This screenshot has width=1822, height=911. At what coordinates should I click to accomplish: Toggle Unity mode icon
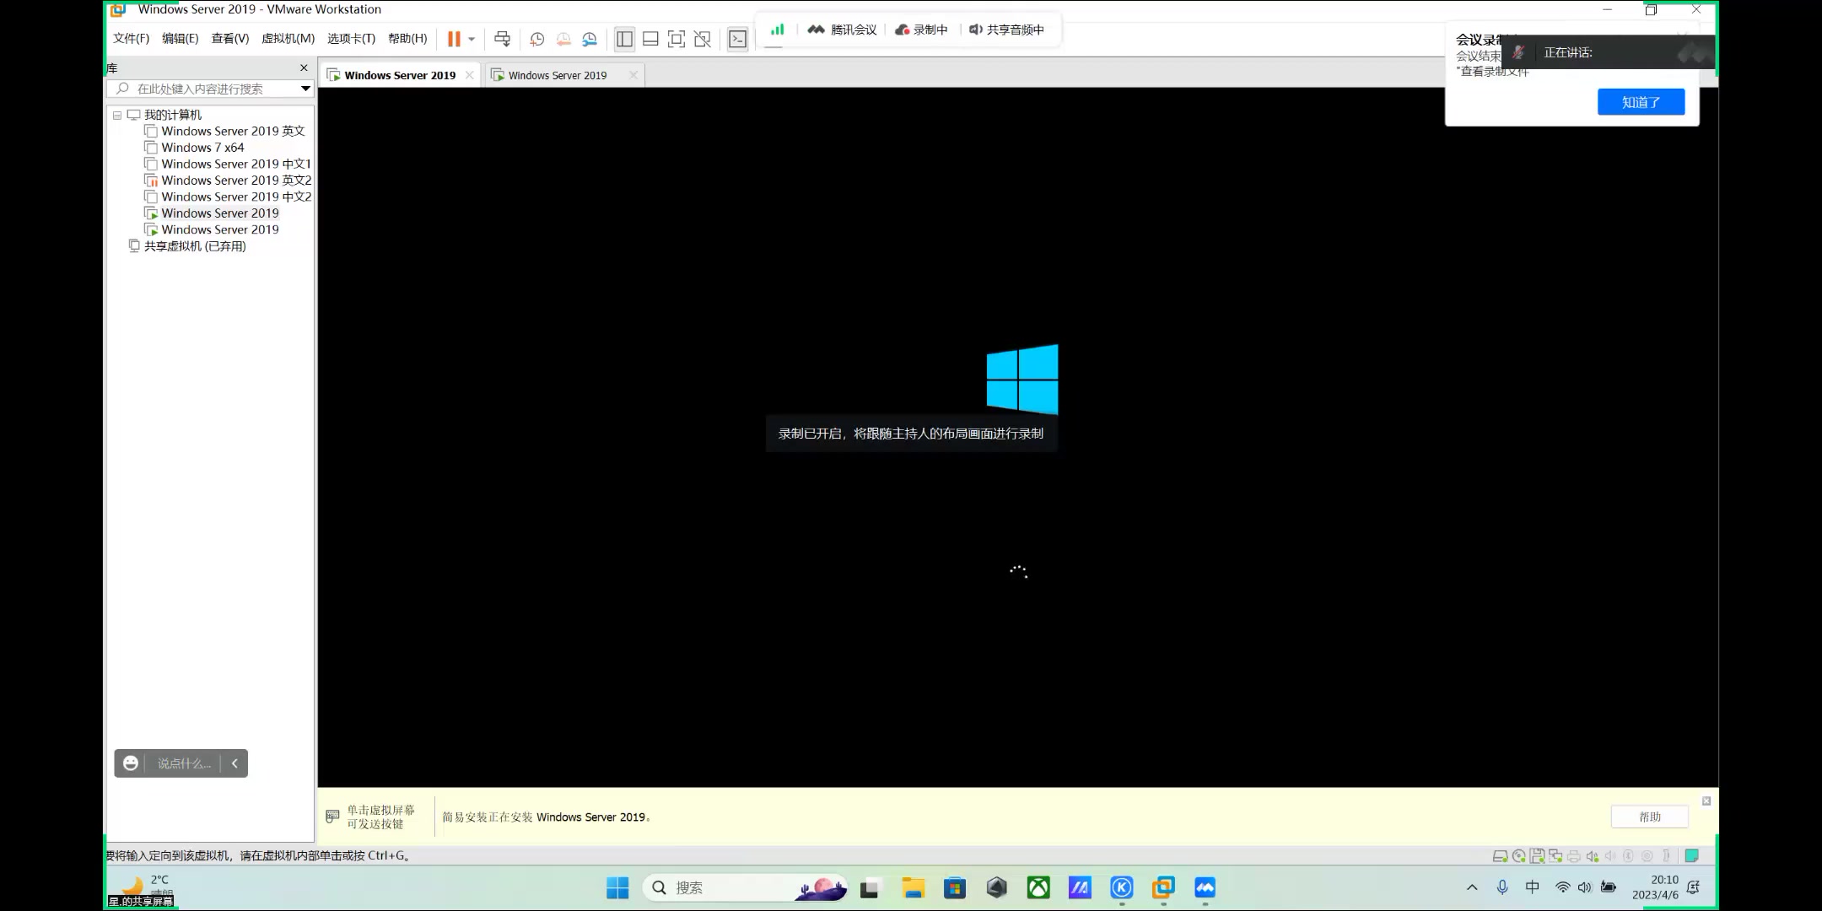click(x=702, y=39)
